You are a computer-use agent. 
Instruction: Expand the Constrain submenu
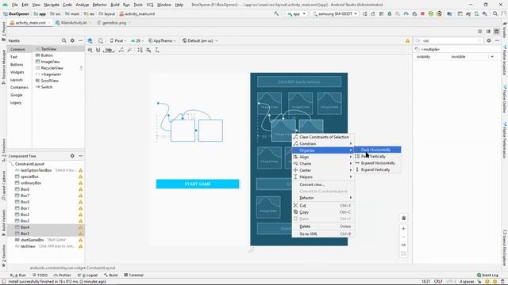coord(323,143)
